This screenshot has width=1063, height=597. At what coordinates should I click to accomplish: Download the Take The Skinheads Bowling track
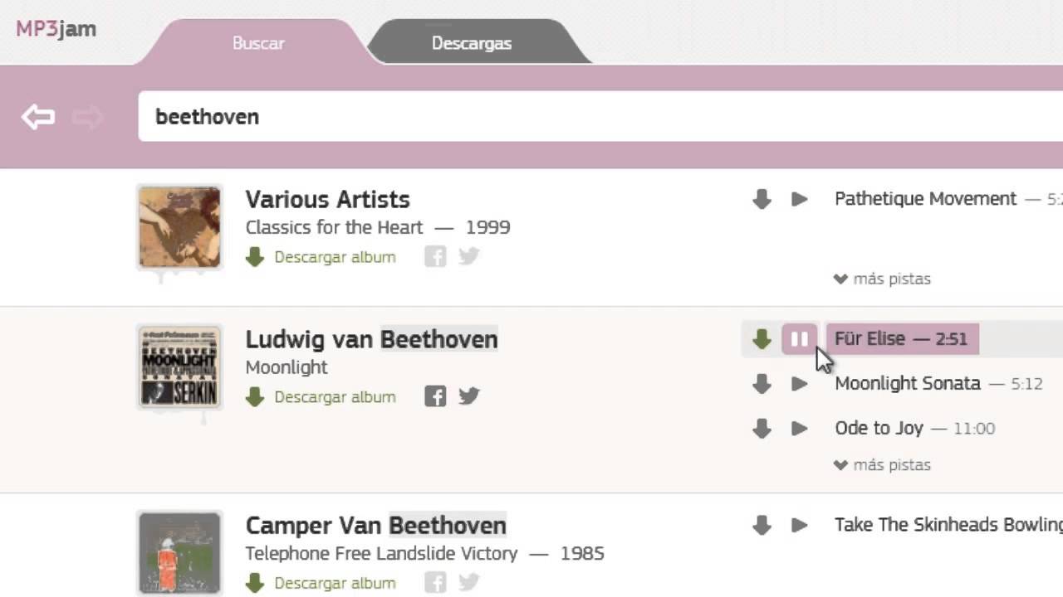pos(762,526)
